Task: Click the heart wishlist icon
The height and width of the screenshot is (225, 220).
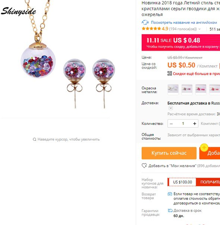Action: [144, 166]
